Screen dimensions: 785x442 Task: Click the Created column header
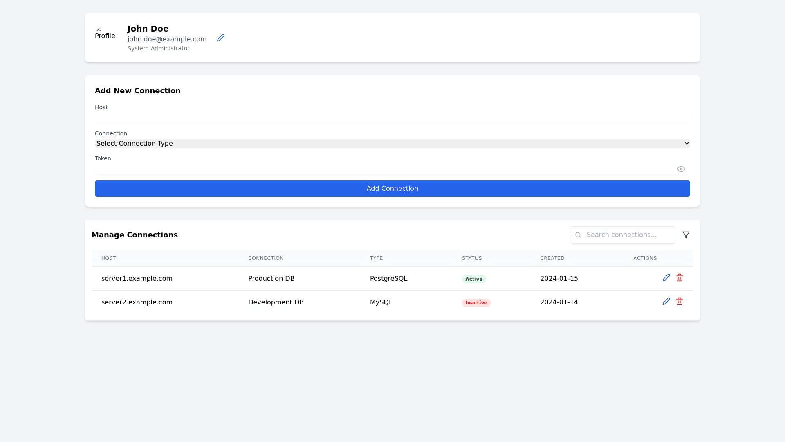coord(552,258)
